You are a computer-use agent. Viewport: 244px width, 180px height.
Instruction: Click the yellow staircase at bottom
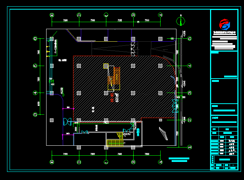coord(115,143)
